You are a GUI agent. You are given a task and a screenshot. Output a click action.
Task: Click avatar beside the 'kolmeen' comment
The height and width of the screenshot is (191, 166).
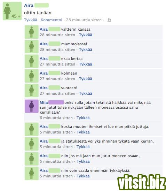click(32, 76)
